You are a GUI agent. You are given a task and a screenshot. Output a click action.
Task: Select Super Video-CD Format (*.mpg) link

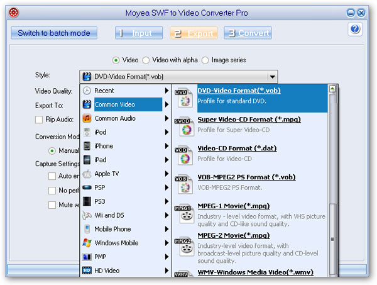pos(249,120)
